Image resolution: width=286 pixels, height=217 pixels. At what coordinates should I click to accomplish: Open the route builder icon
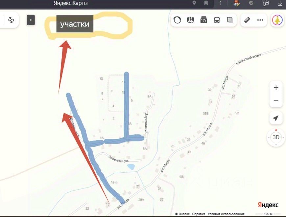[x=11, y=20]
